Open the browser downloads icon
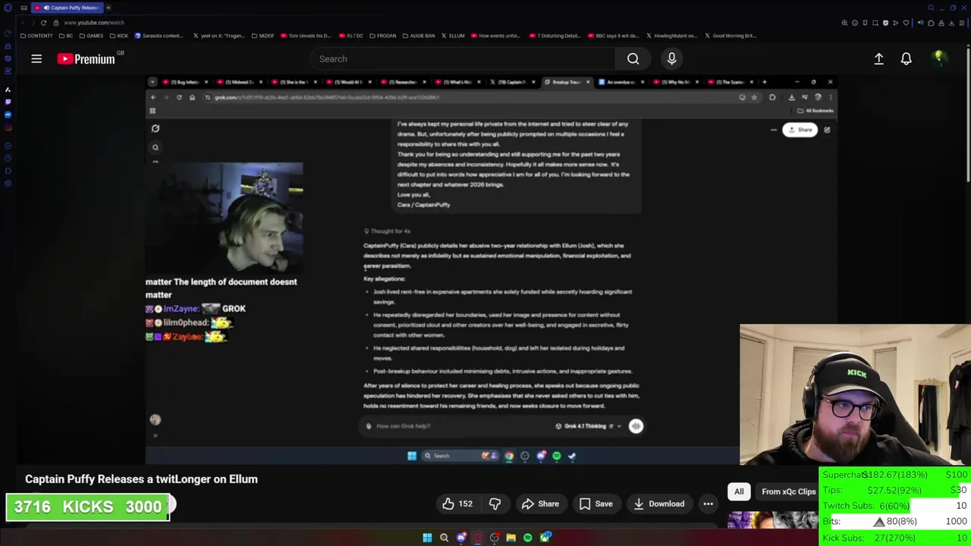 coord(951,23)
